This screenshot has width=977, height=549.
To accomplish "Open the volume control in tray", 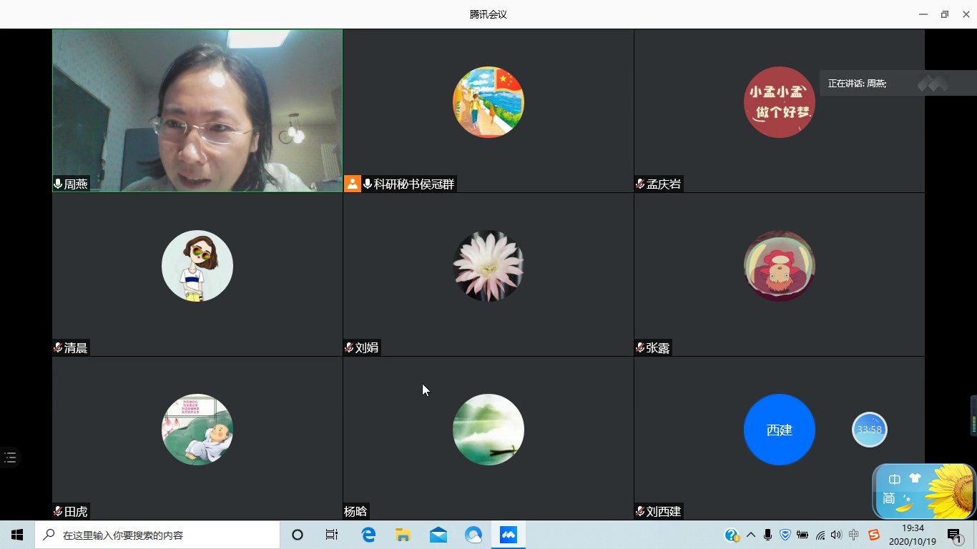I will pyautogui.click(x=836, y=535).
